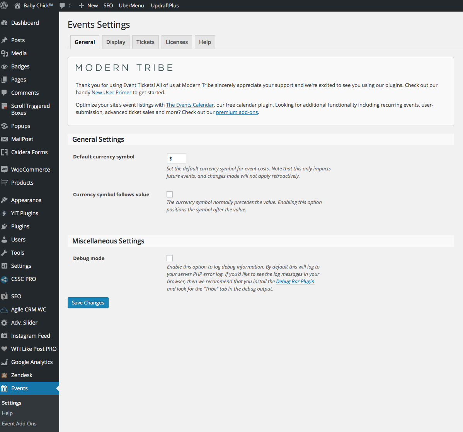The width and height of the screenshot is (463, 432).
Task: Focus the Default currency symbol field
Action: (x=176, y=158)
